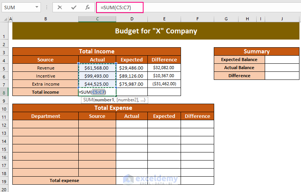Click the 'Difference' header in Total Income table
This screenshot has height=192, width=301.
pos(164,60)
